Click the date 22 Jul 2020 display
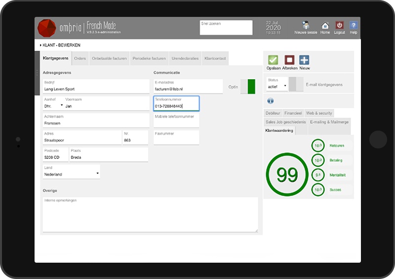 pos(273,28)
